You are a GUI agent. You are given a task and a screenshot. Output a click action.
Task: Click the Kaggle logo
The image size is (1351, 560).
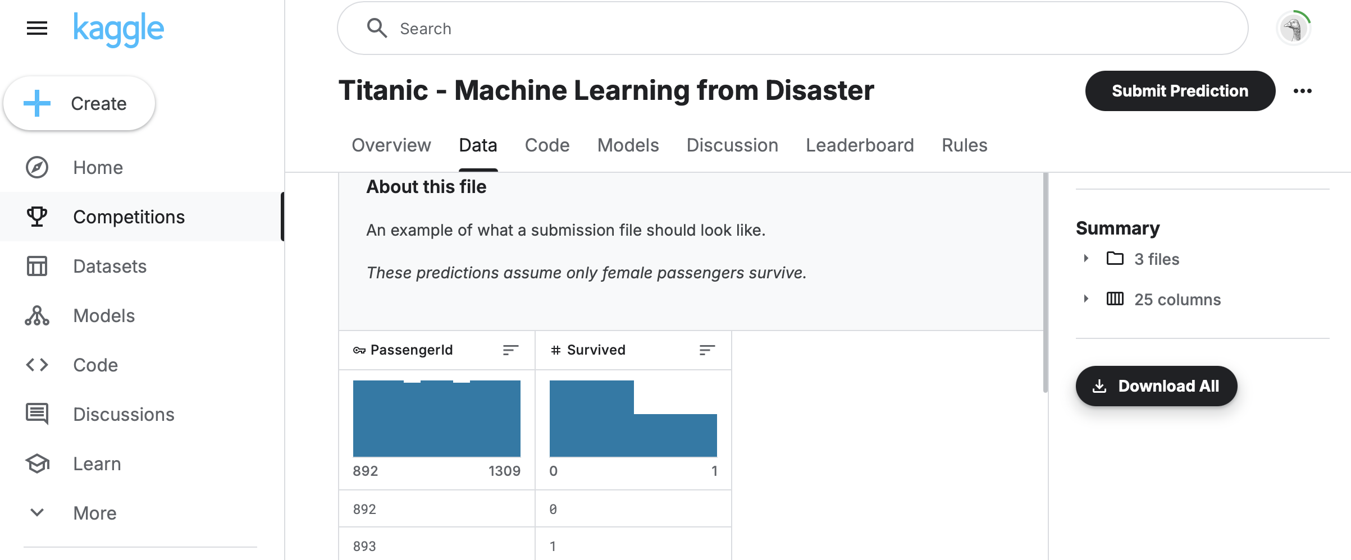(x=118, y=29)
